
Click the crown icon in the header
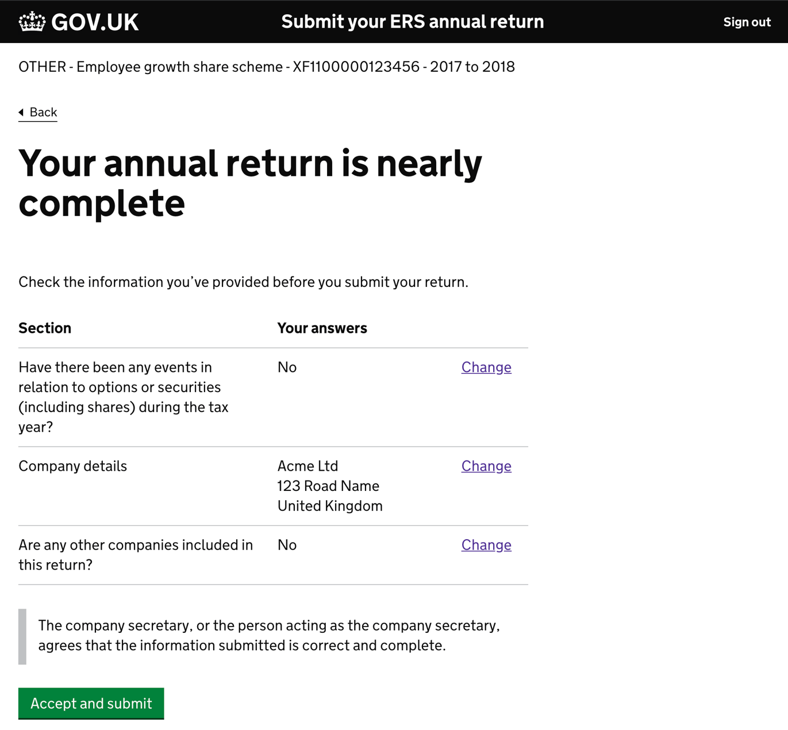pos(32,22)
